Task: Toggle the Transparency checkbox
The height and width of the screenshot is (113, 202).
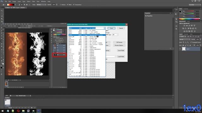Action: click(x=74, y=5)
